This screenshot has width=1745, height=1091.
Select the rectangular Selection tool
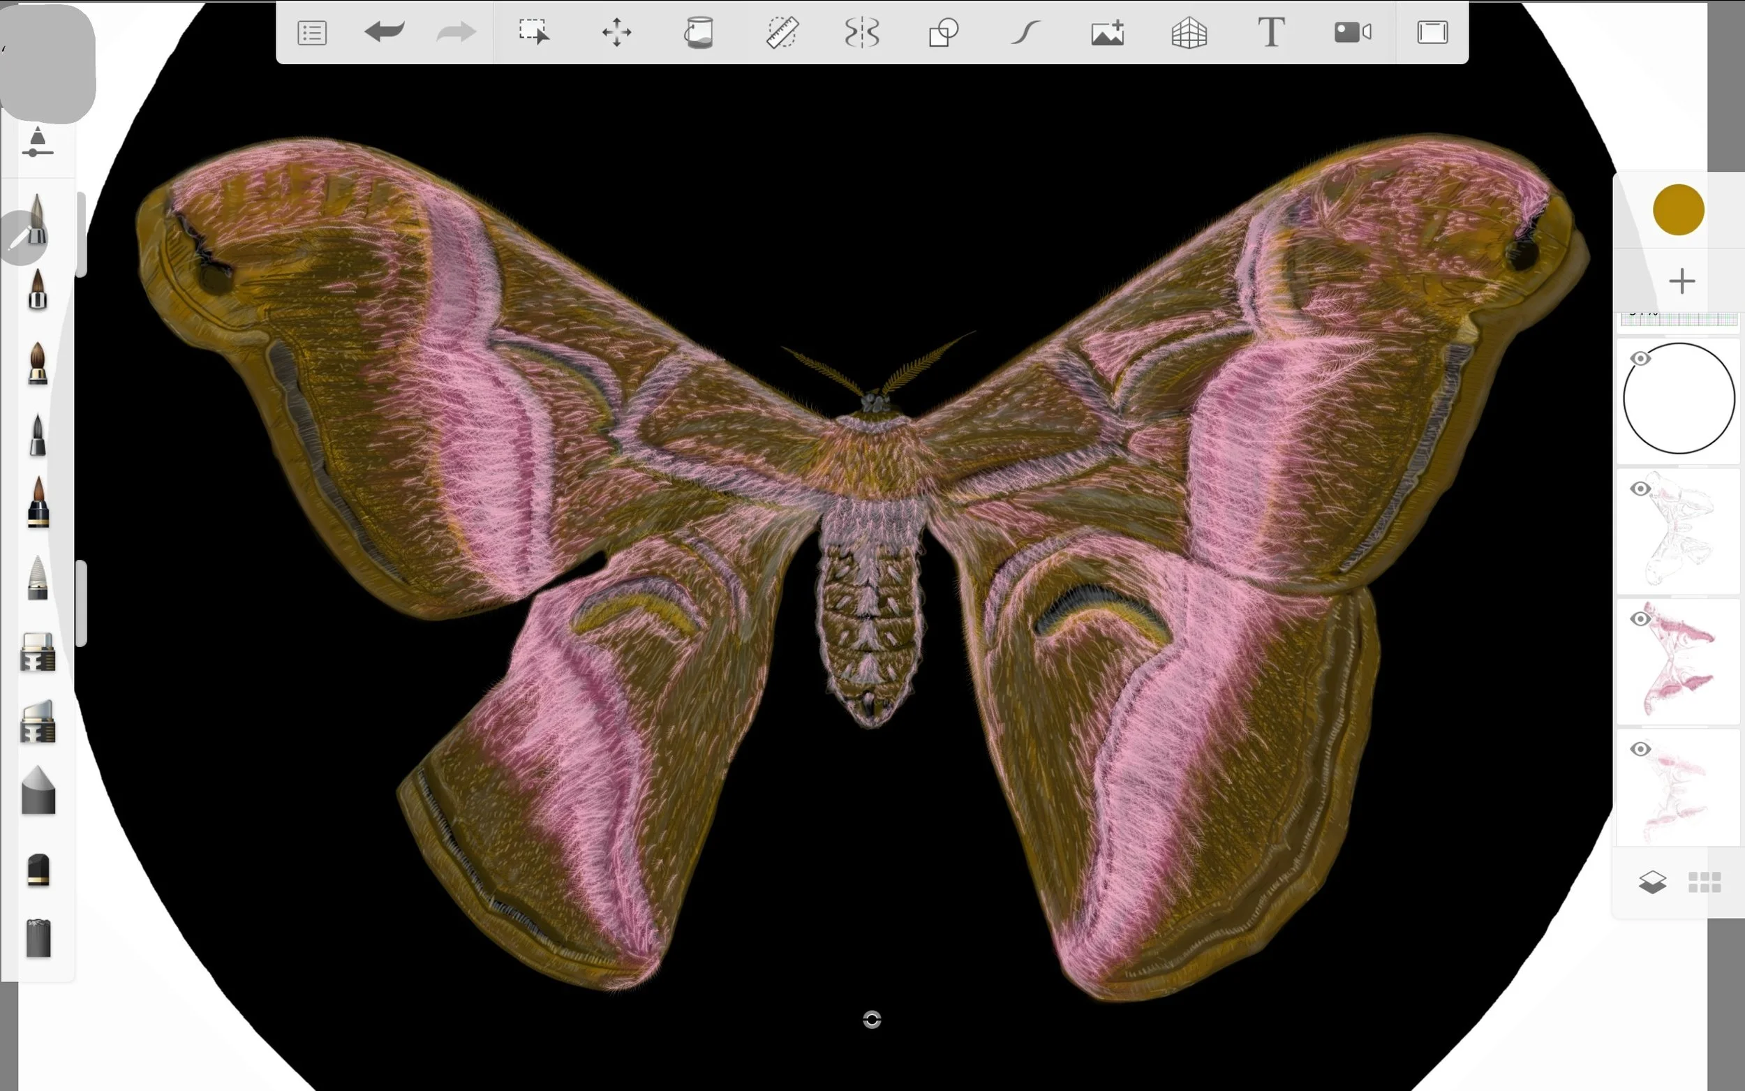[x=534, y=33]
